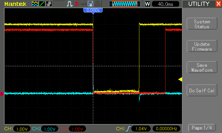Click the floppy disk save icon
Image resolution: width=222 pixels, height=133 pixels.
click(90, 4)
